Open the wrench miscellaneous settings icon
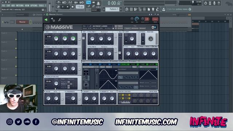The height and width of the screenshot is (131, 233). (x=59, y=20)
